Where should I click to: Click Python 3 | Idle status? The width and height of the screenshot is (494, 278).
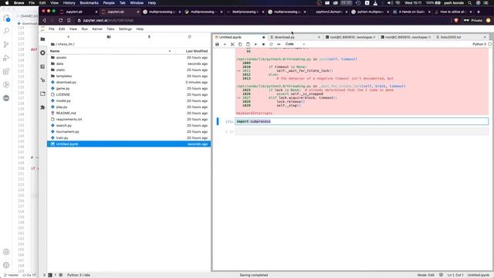point(79,275)
